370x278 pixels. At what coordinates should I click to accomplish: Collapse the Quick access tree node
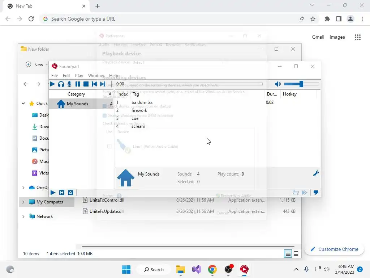coord(23,104)
